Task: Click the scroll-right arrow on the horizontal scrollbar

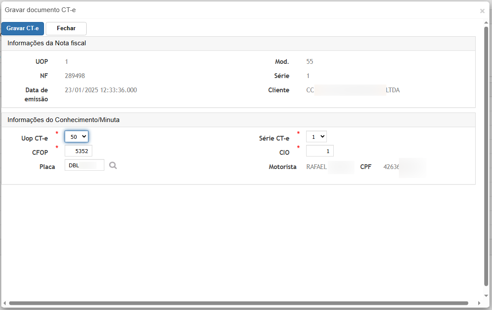Action: 479,303
